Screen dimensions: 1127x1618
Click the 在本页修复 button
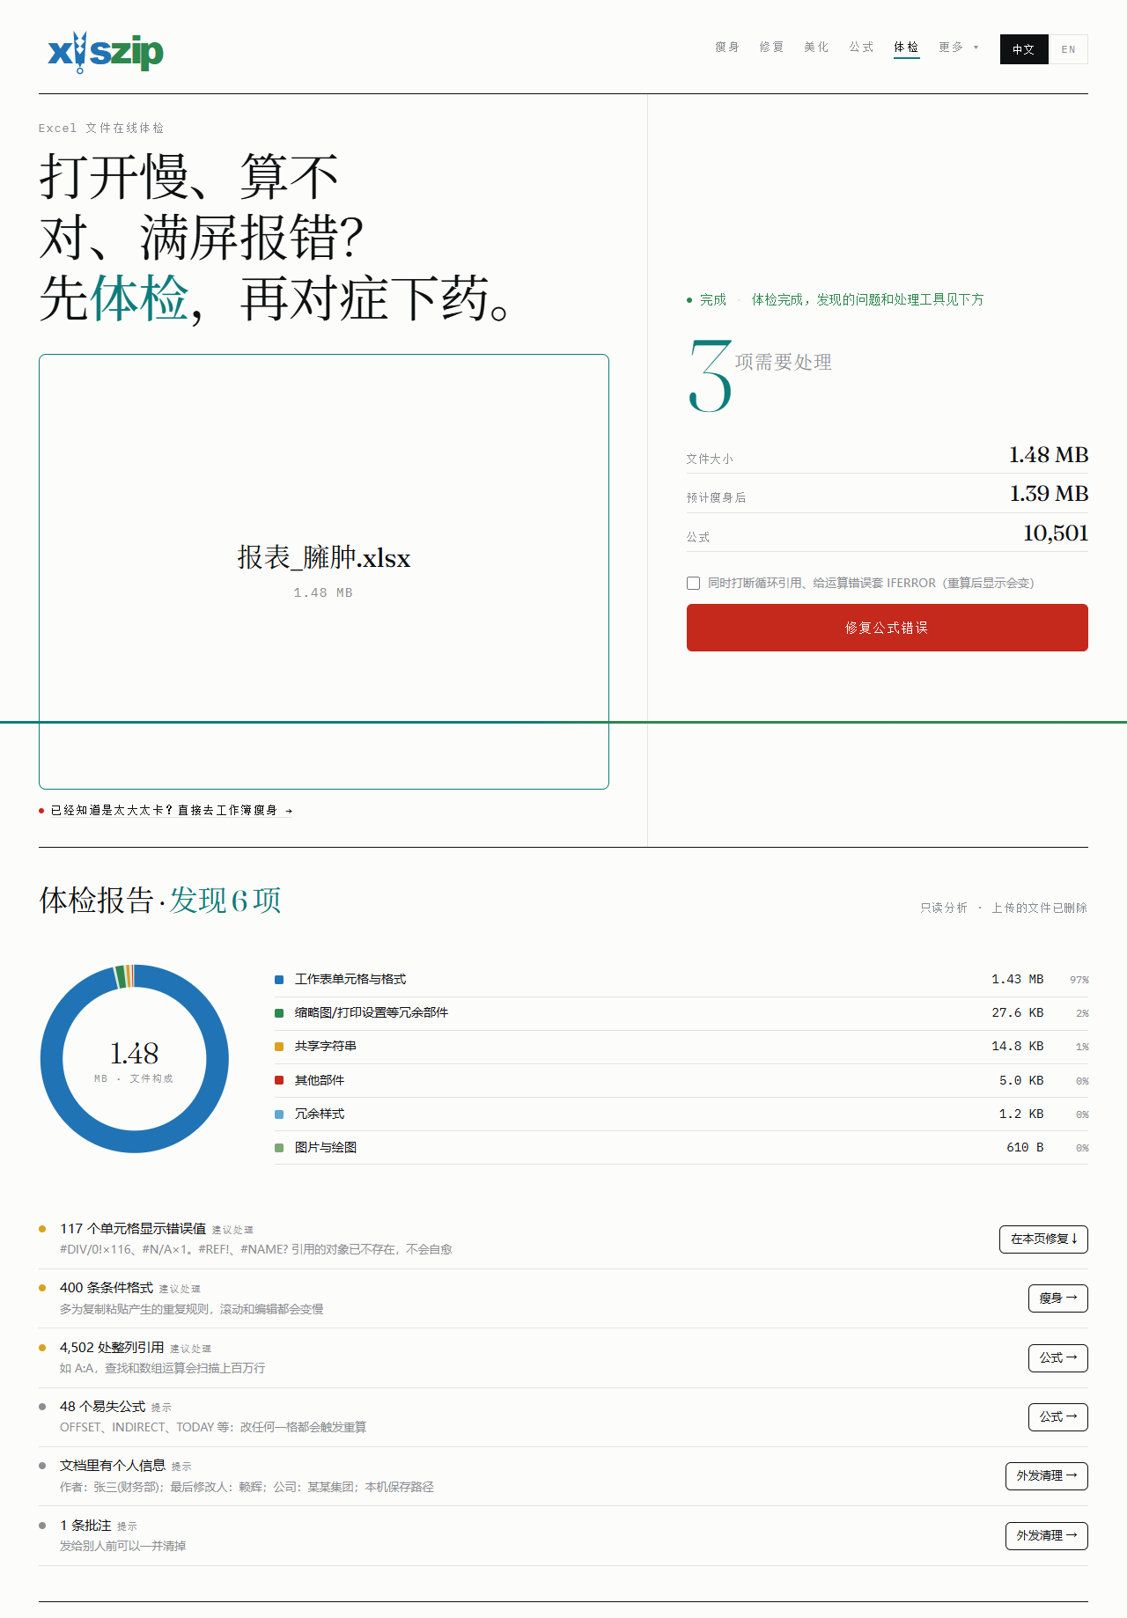point(1043,1239)
